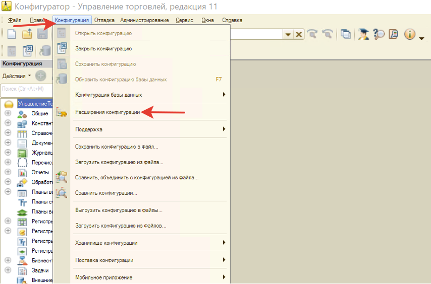Screen dimensions: 431x284
Task: Click the Open file folder icon
Action: (27, 35)
